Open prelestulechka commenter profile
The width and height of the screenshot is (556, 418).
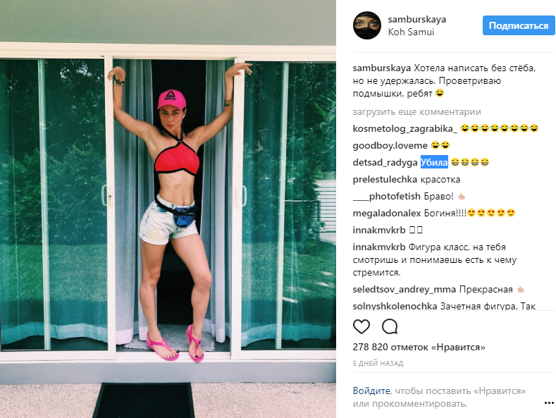(x=385, y=180)
